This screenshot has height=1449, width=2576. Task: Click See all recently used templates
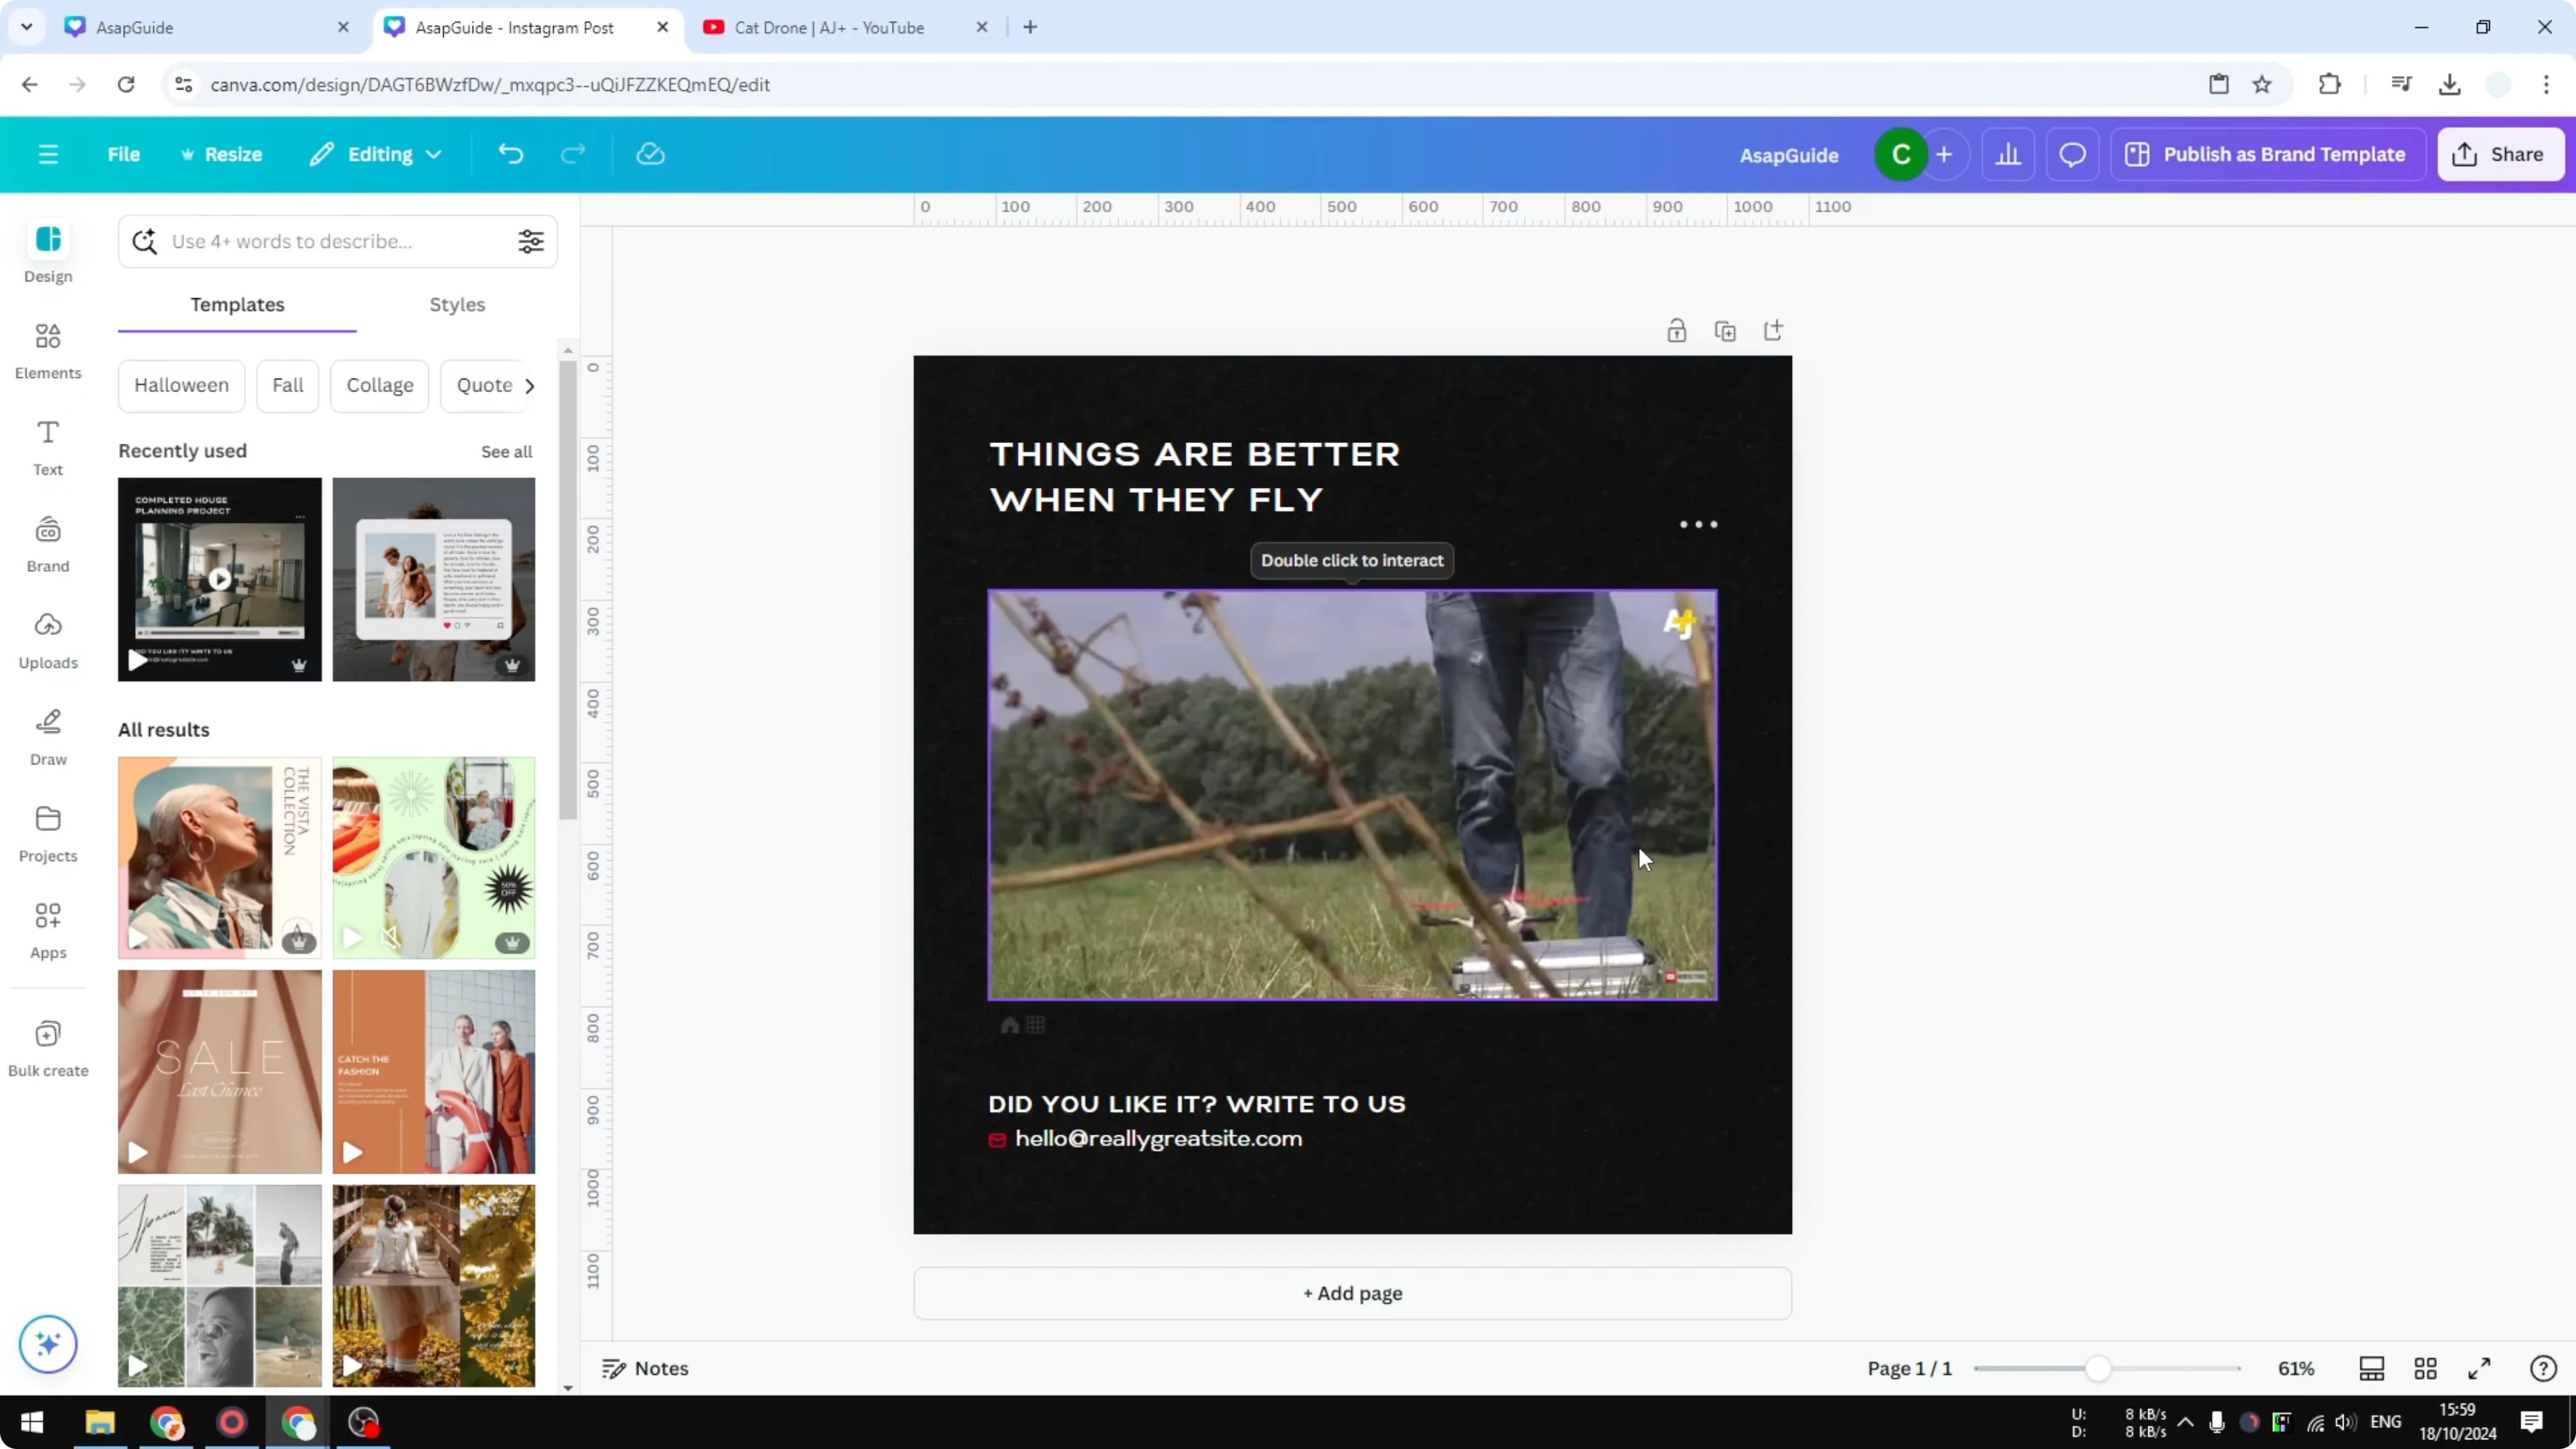click(x=506, y=452)
